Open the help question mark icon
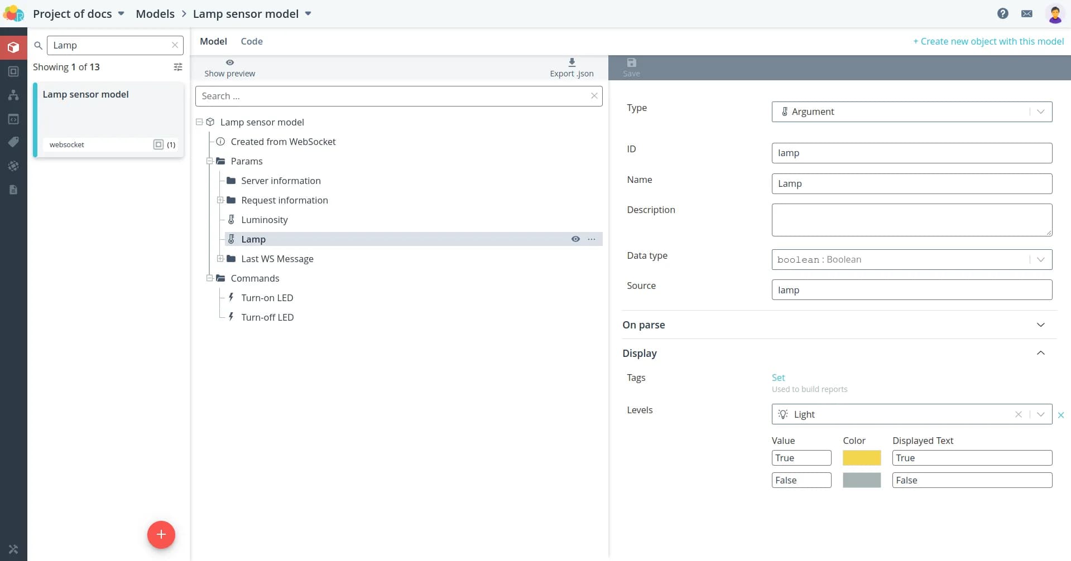The width and height of the screenshot is (1071, 561). tap(1002, 13)
